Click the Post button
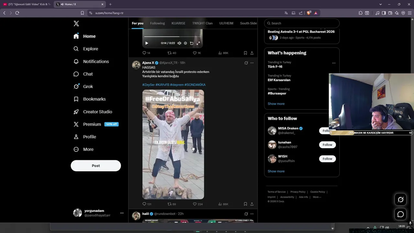The height and width of the screenshot is (233, 414). pyautogui.click(x=96, y=166)
